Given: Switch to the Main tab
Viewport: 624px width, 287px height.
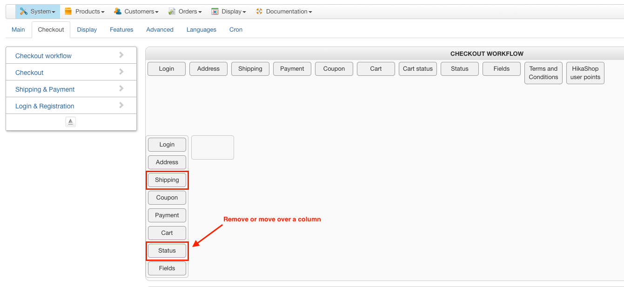Looking at the screenshot, I should (x=18, y=29).
